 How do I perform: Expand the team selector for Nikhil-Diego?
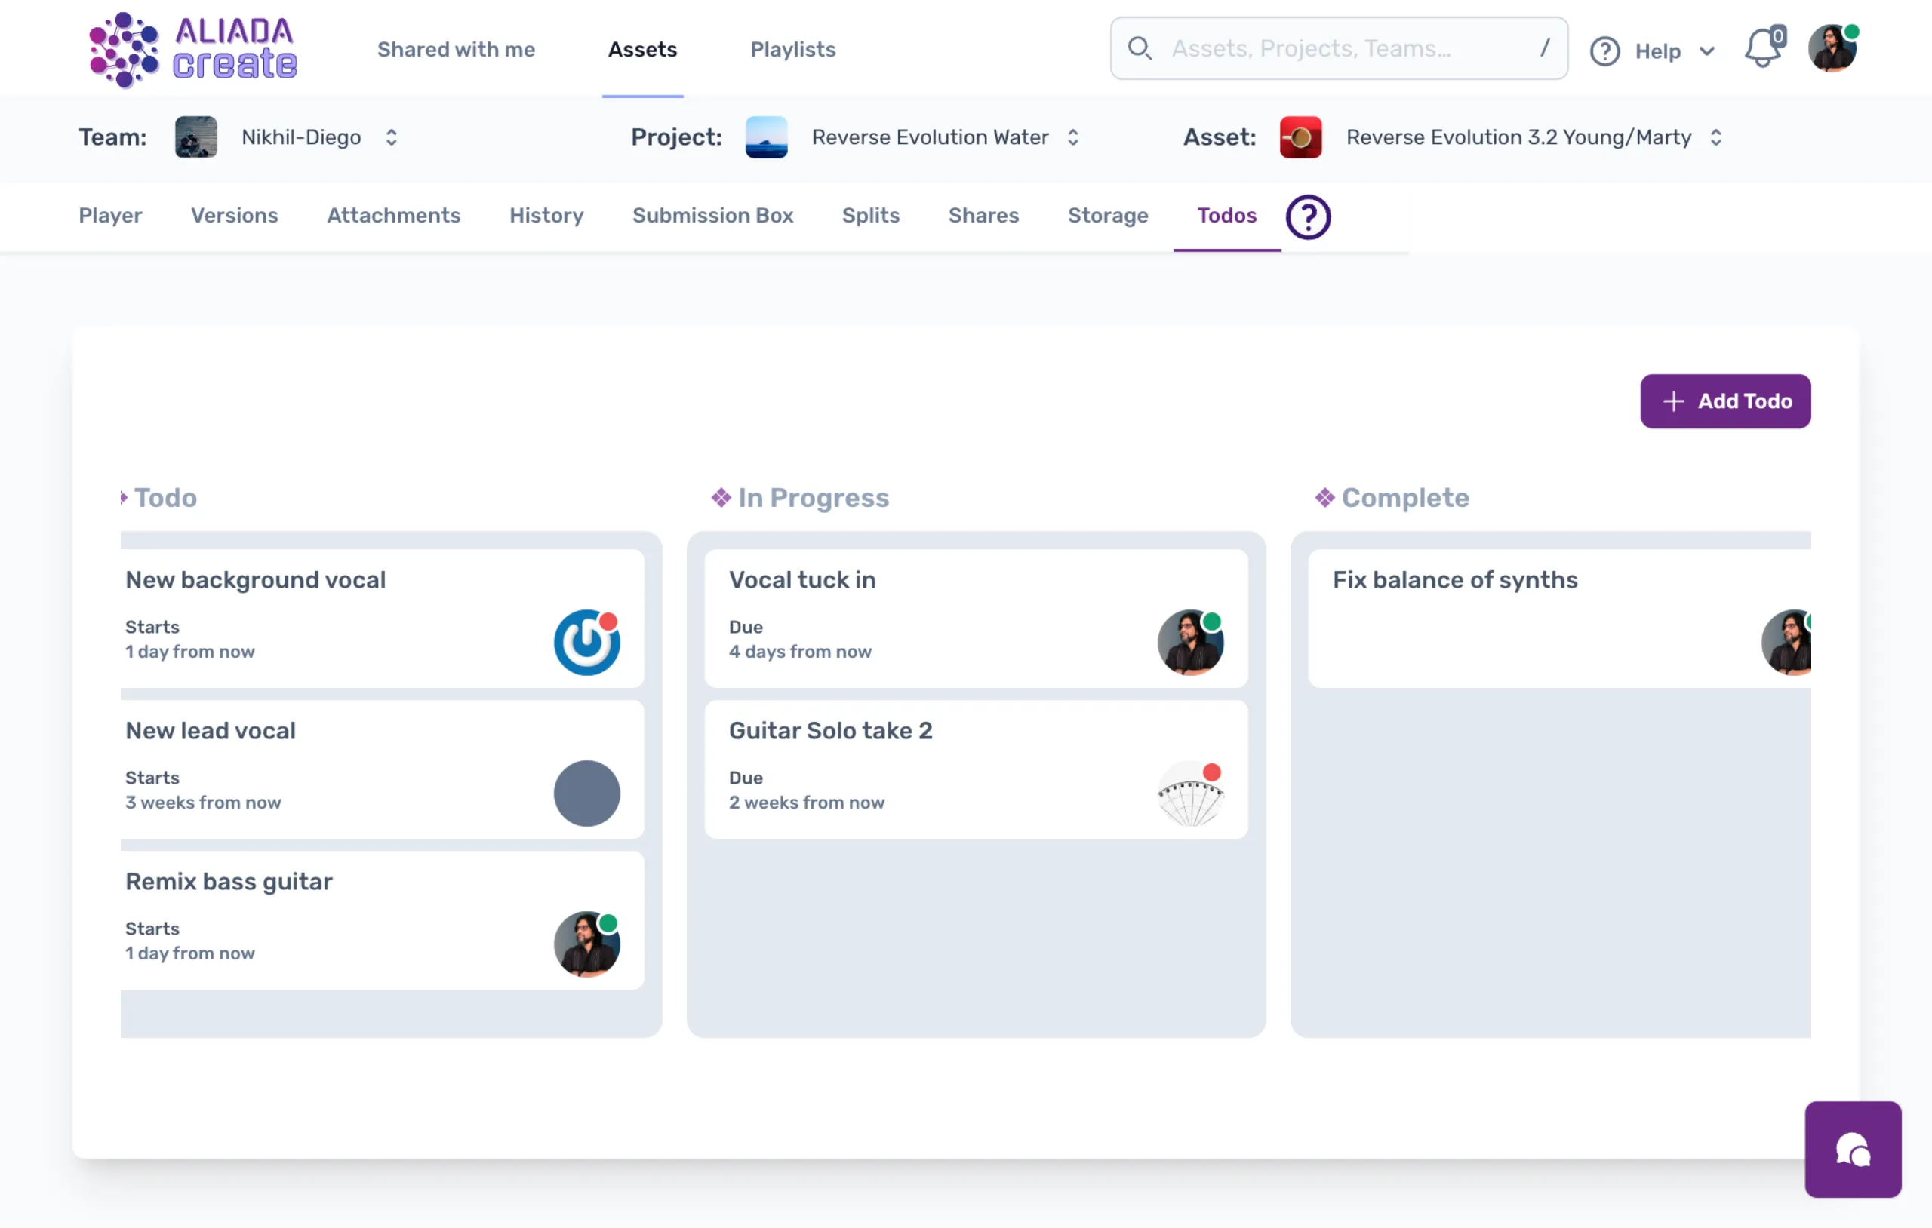(x=392, y=137)
